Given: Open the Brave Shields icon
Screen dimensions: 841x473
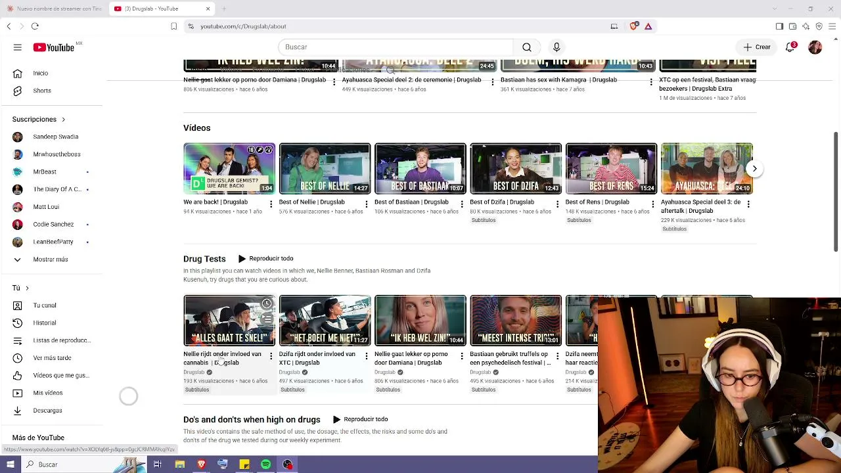Looking at the screenshot, I should [633, 26].
